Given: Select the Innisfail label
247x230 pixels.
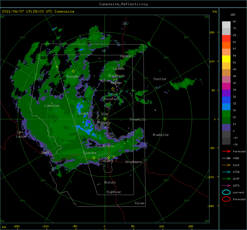Looking at the screenshot, I should pos(111,99).
